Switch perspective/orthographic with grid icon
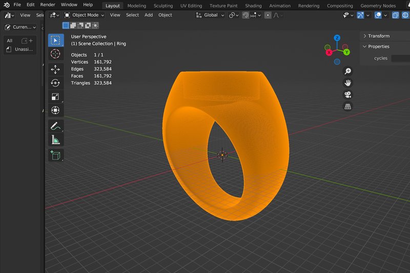Screen dimensions: 410x273 pyautogui.click(x=348, y=107)
